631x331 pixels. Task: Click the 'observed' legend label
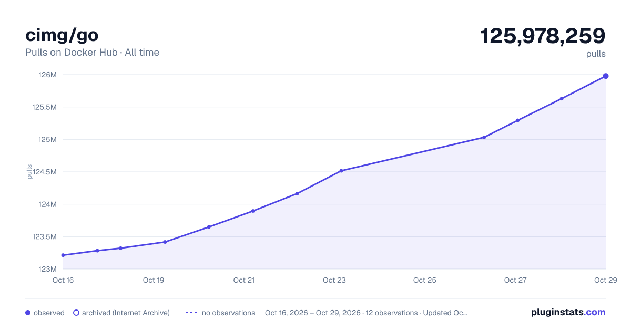(49, 313)
